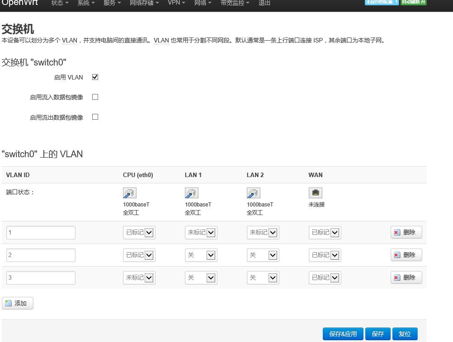This screenshot has width=453, height=342.
Task: Click the WAN column header
Action: [316, 175]
